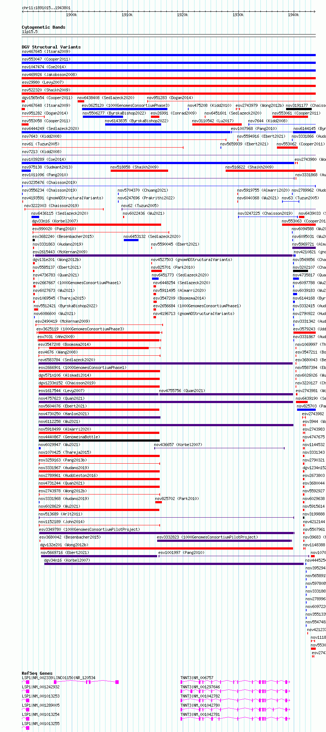Click nsv61 (Tuzun2005) variant label
Screen dimensions: 326x732
point(40,144)
